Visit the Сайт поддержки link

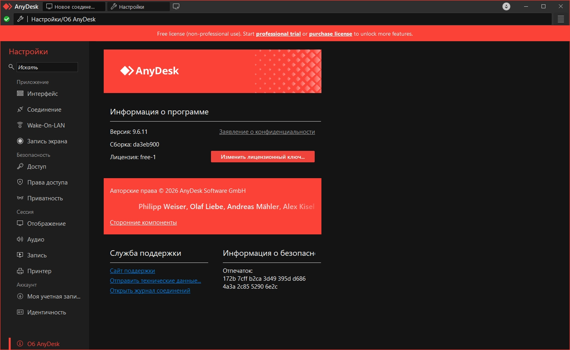pos(133,271)
